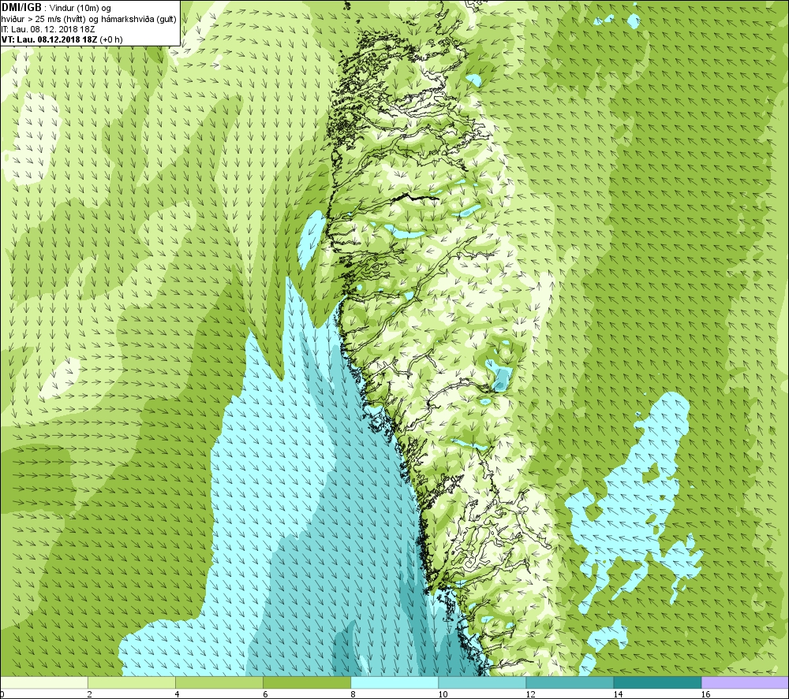
Task: Select the 6–8 m/s olive green legend swatch
Action: [x=306, y=682]
